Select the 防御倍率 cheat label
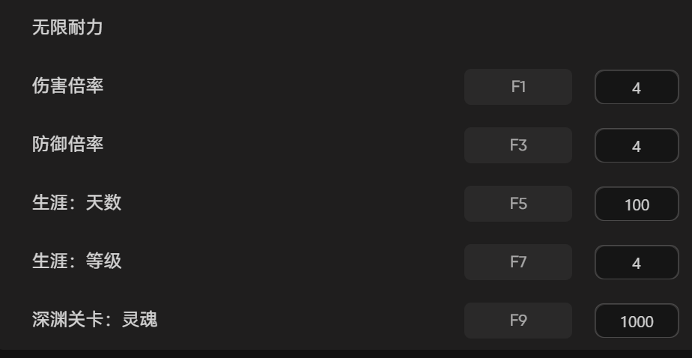The image size is (692, 358). click(x=67, y=145)
